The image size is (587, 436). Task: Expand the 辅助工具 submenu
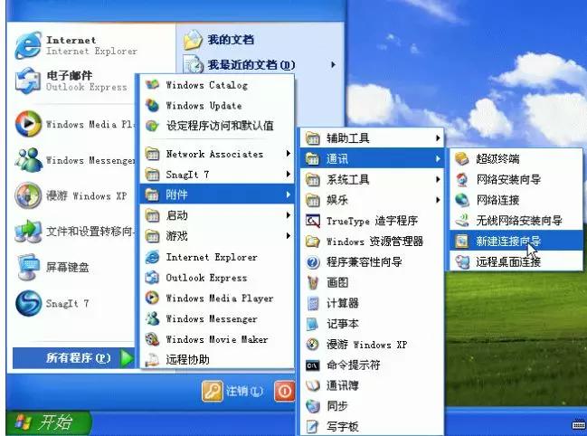coord(438,138)
